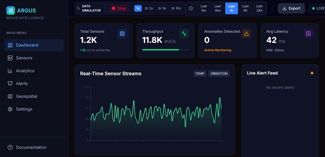The width and height of the screenshot is (325, 157).
Task: Select the Last 5m time range
Action: (204, 8)
